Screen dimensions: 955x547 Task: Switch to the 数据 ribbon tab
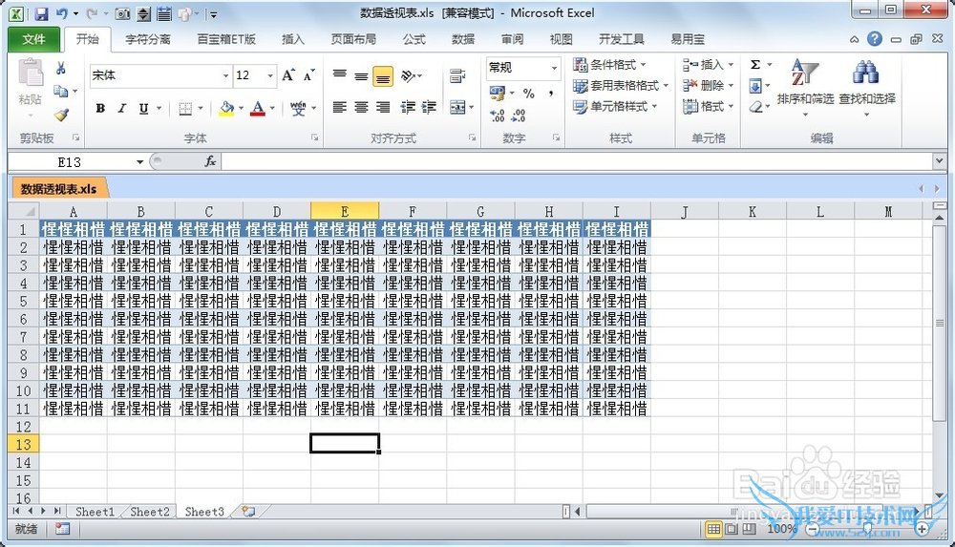[x=463, y=39]
